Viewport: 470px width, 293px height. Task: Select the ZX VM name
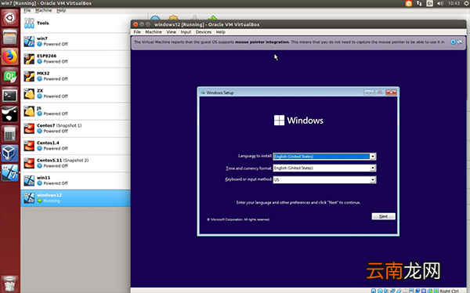(40, 91)
